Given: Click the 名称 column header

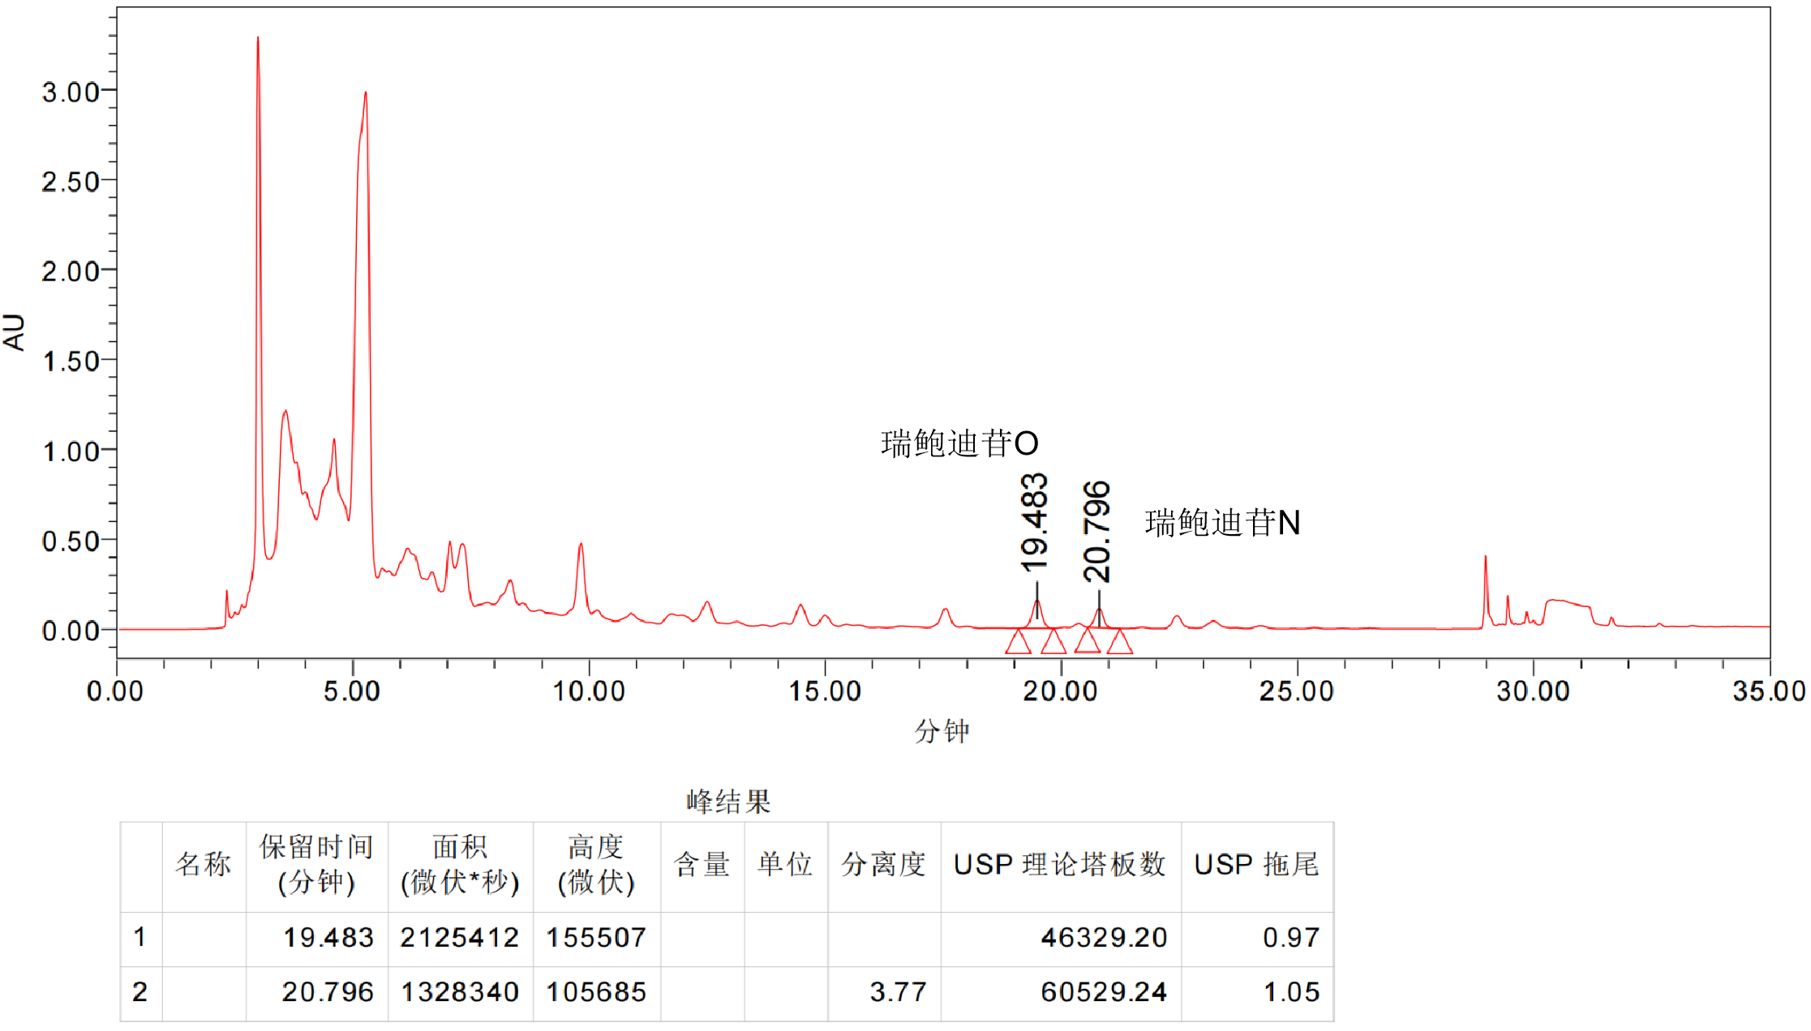Looking at the screenshot, I should tap(204, 865).
